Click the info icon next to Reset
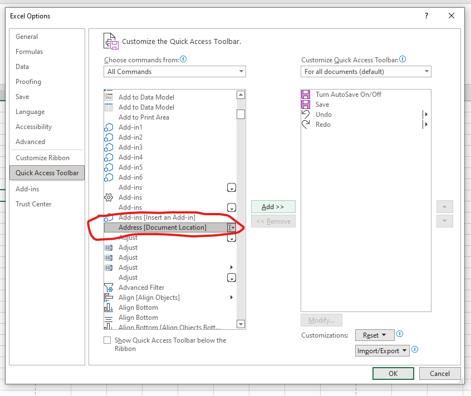The width and height of the screenshot is (471, 396). click(x=400, y=334)
